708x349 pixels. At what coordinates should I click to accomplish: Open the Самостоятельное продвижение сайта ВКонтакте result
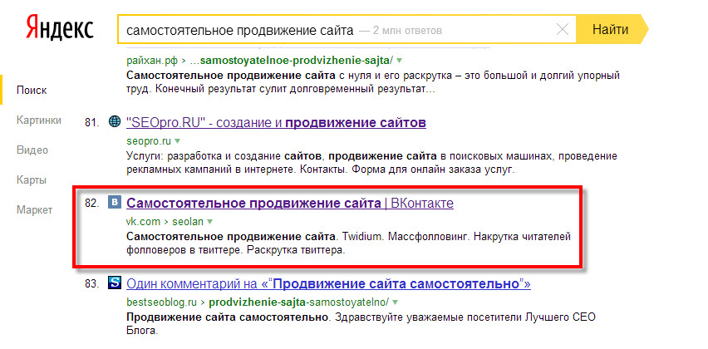click(x=289, y=203)
